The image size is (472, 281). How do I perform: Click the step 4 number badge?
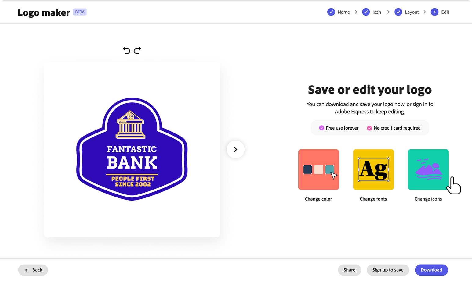pyautogui.click(x=434, y=12)
